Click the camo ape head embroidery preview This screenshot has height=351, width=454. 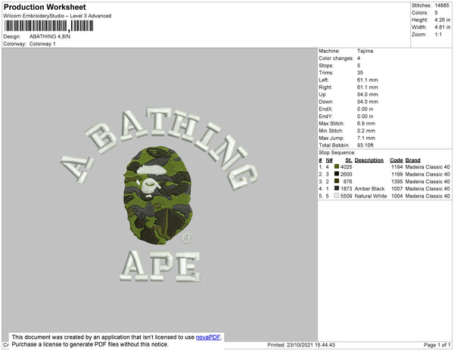[158, 196]
